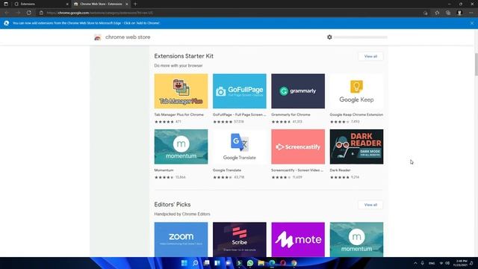478x269 pixels.
Task: Click 'Google Keep Chrome Extension' title
Action: pos(356,114)
